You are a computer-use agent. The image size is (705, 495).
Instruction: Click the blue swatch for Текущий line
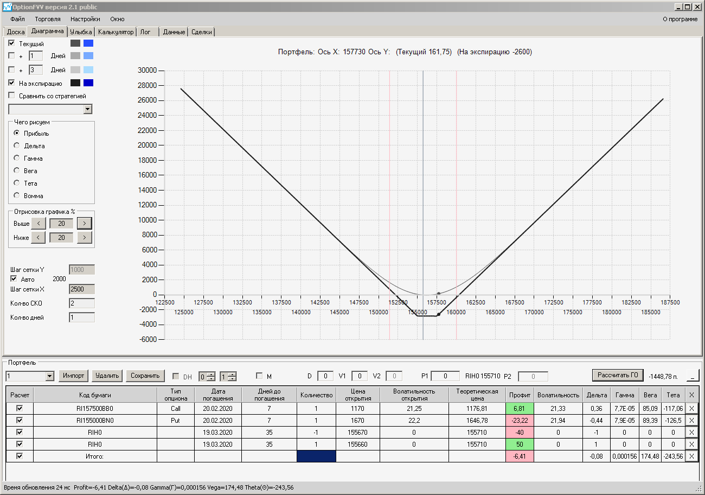pyautogui.click(x=88, y=43)
